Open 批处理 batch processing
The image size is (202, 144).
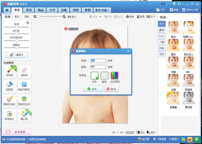coord(143,139)
